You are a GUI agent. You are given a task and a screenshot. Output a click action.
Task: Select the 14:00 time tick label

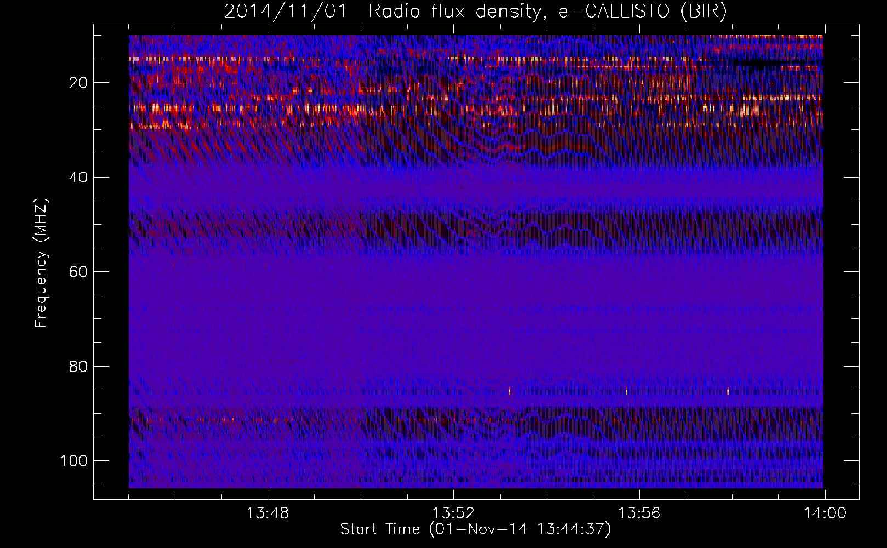click(825, 513)
